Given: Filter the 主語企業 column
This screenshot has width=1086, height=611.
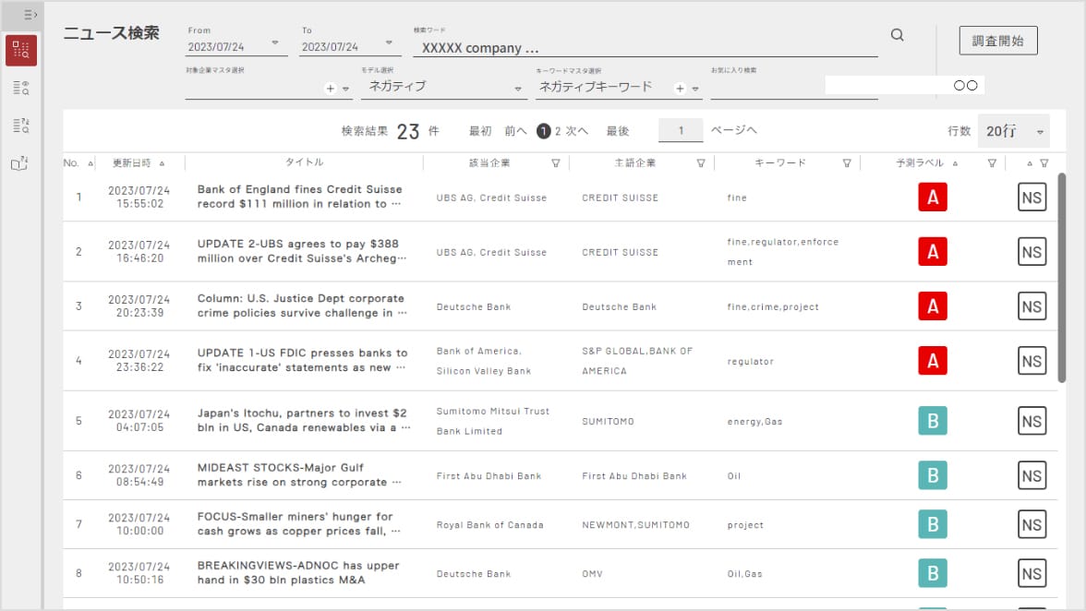Looking at the screenshot, I should click(x=701, y=163).
